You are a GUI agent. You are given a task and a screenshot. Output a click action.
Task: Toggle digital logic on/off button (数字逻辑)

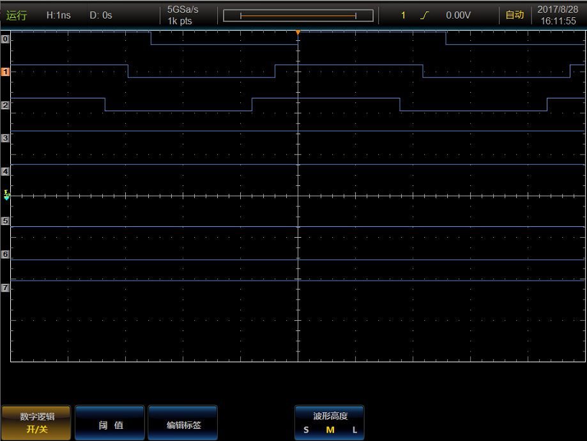[36, 422]
